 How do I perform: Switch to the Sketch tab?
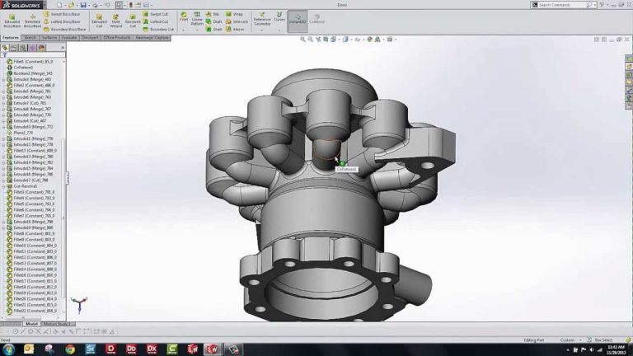[x=30, y=37]
